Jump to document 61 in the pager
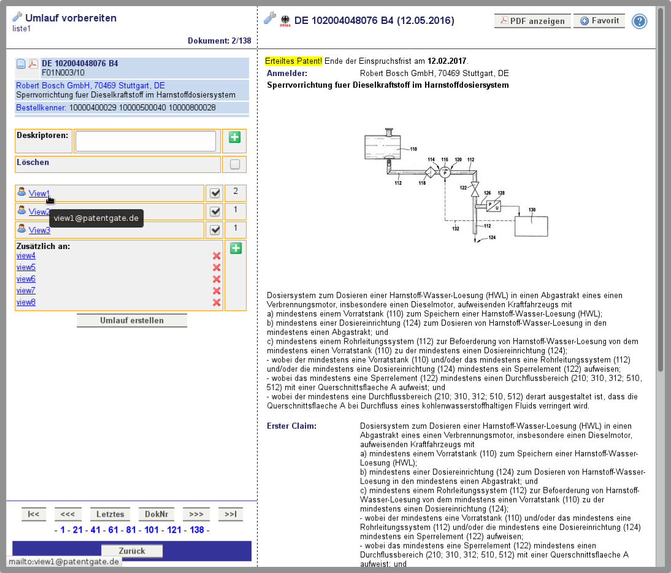The height and width of the screenshot is (573, 671). 113,530
